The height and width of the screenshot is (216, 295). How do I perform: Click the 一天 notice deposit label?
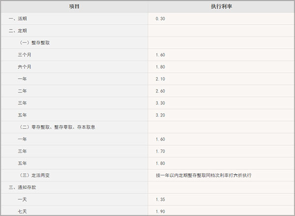(21, 199)
